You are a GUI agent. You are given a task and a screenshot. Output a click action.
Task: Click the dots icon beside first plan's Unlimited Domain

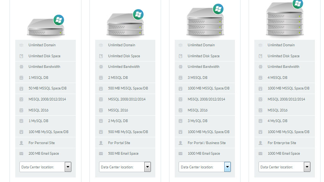tap(21, 45)
